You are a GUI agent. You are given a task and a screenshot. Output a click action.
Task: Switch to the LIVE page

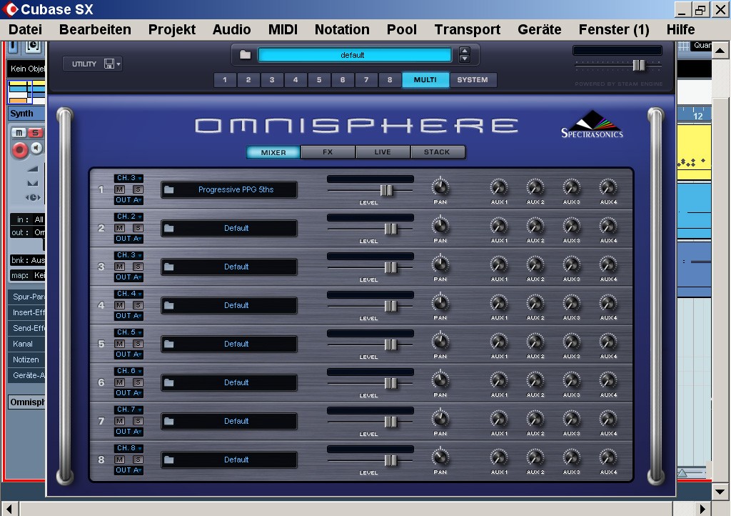pyautogui.click(x=383, y=152)
